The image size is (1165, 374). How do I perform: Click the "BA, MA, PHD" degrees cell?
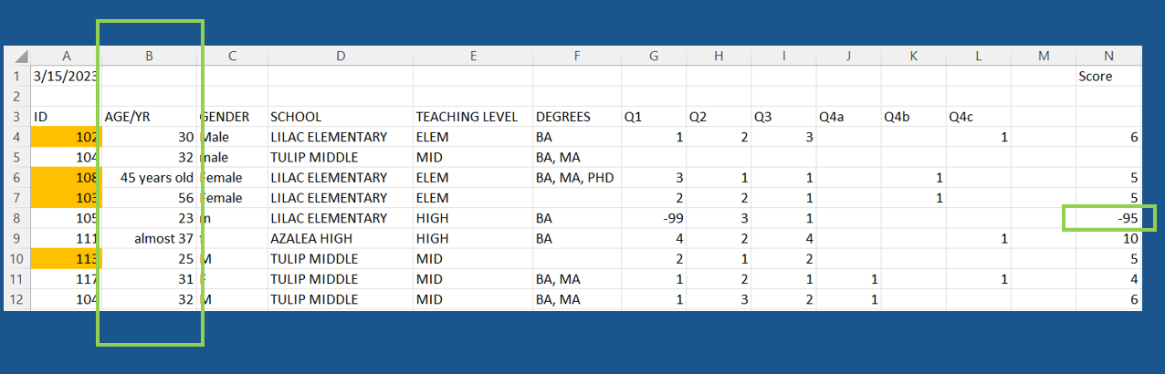(576, 178)
